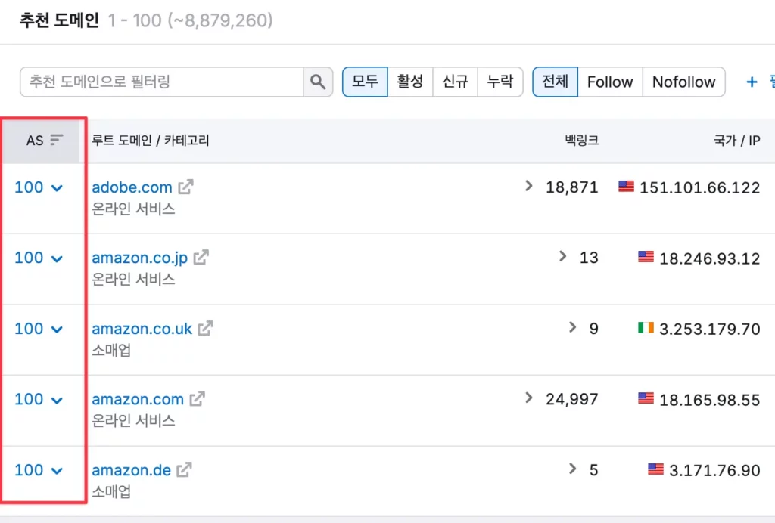Open the amazon.de domain link
The width and height of the screenshot is (775, 523).
click(x=132, y=469)
